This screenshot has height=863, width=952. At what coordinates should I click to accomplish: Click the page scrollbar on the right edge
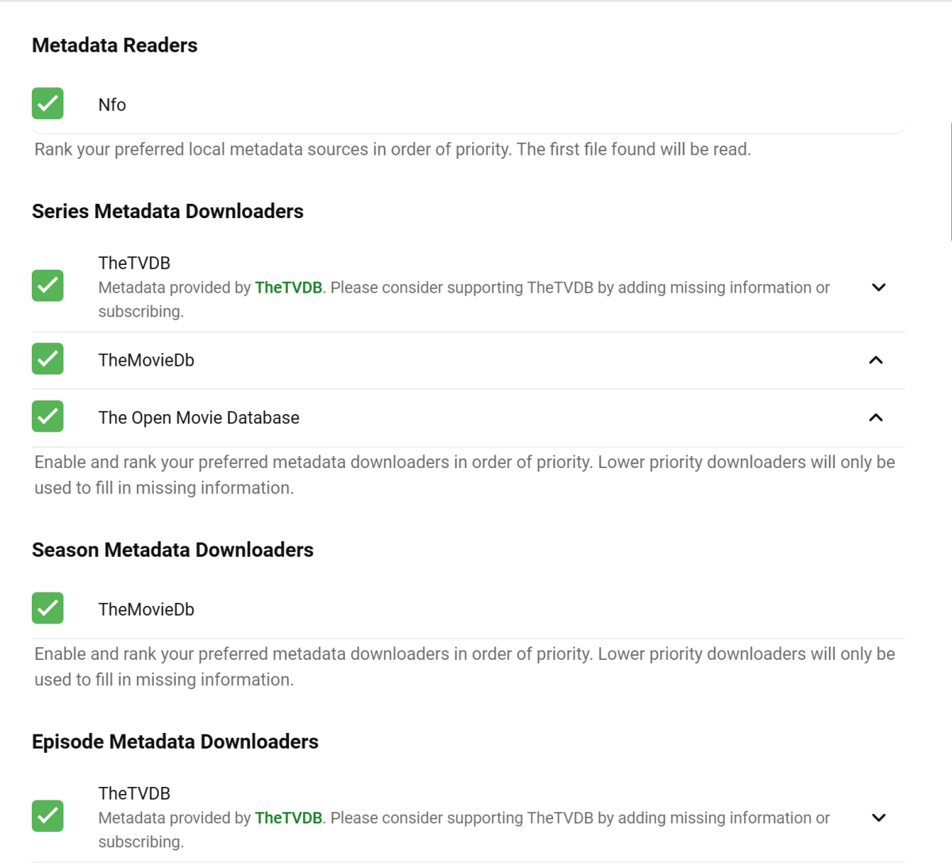950,182
